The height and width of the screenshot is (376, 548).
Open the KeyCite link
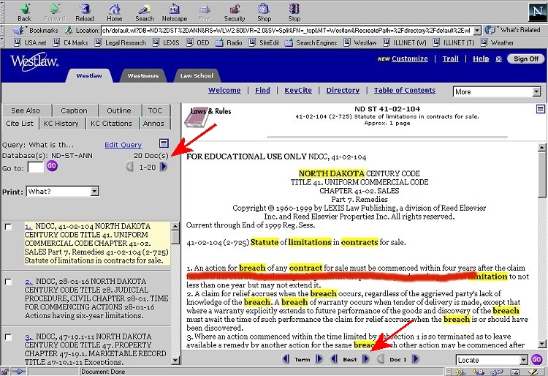298,90
